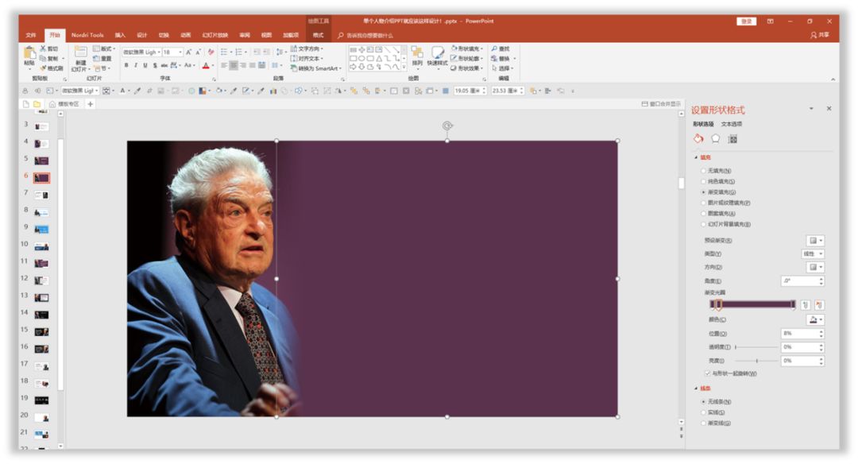The width and height of the screenshot is (858, 464).
Task: Switch to the Insert (插入) tab
Action: (120, 35)
